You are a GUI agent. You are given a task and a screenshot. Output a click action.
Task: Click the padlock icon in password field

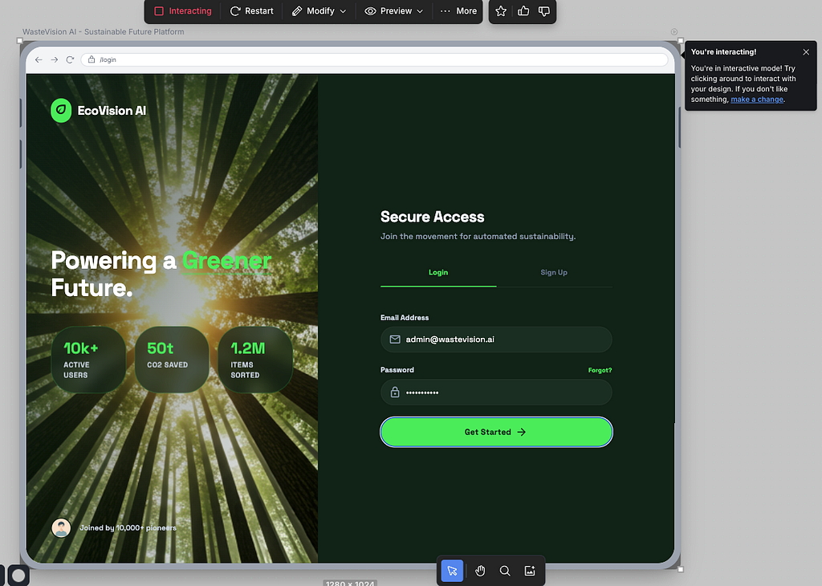(395, 392)
